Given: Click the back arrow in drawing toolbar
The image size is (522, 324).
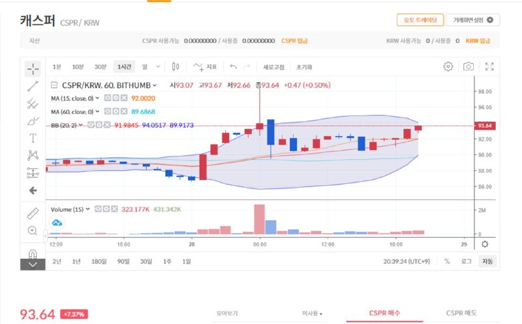Looking at the screenshot, I should click(x=33, y=190).
